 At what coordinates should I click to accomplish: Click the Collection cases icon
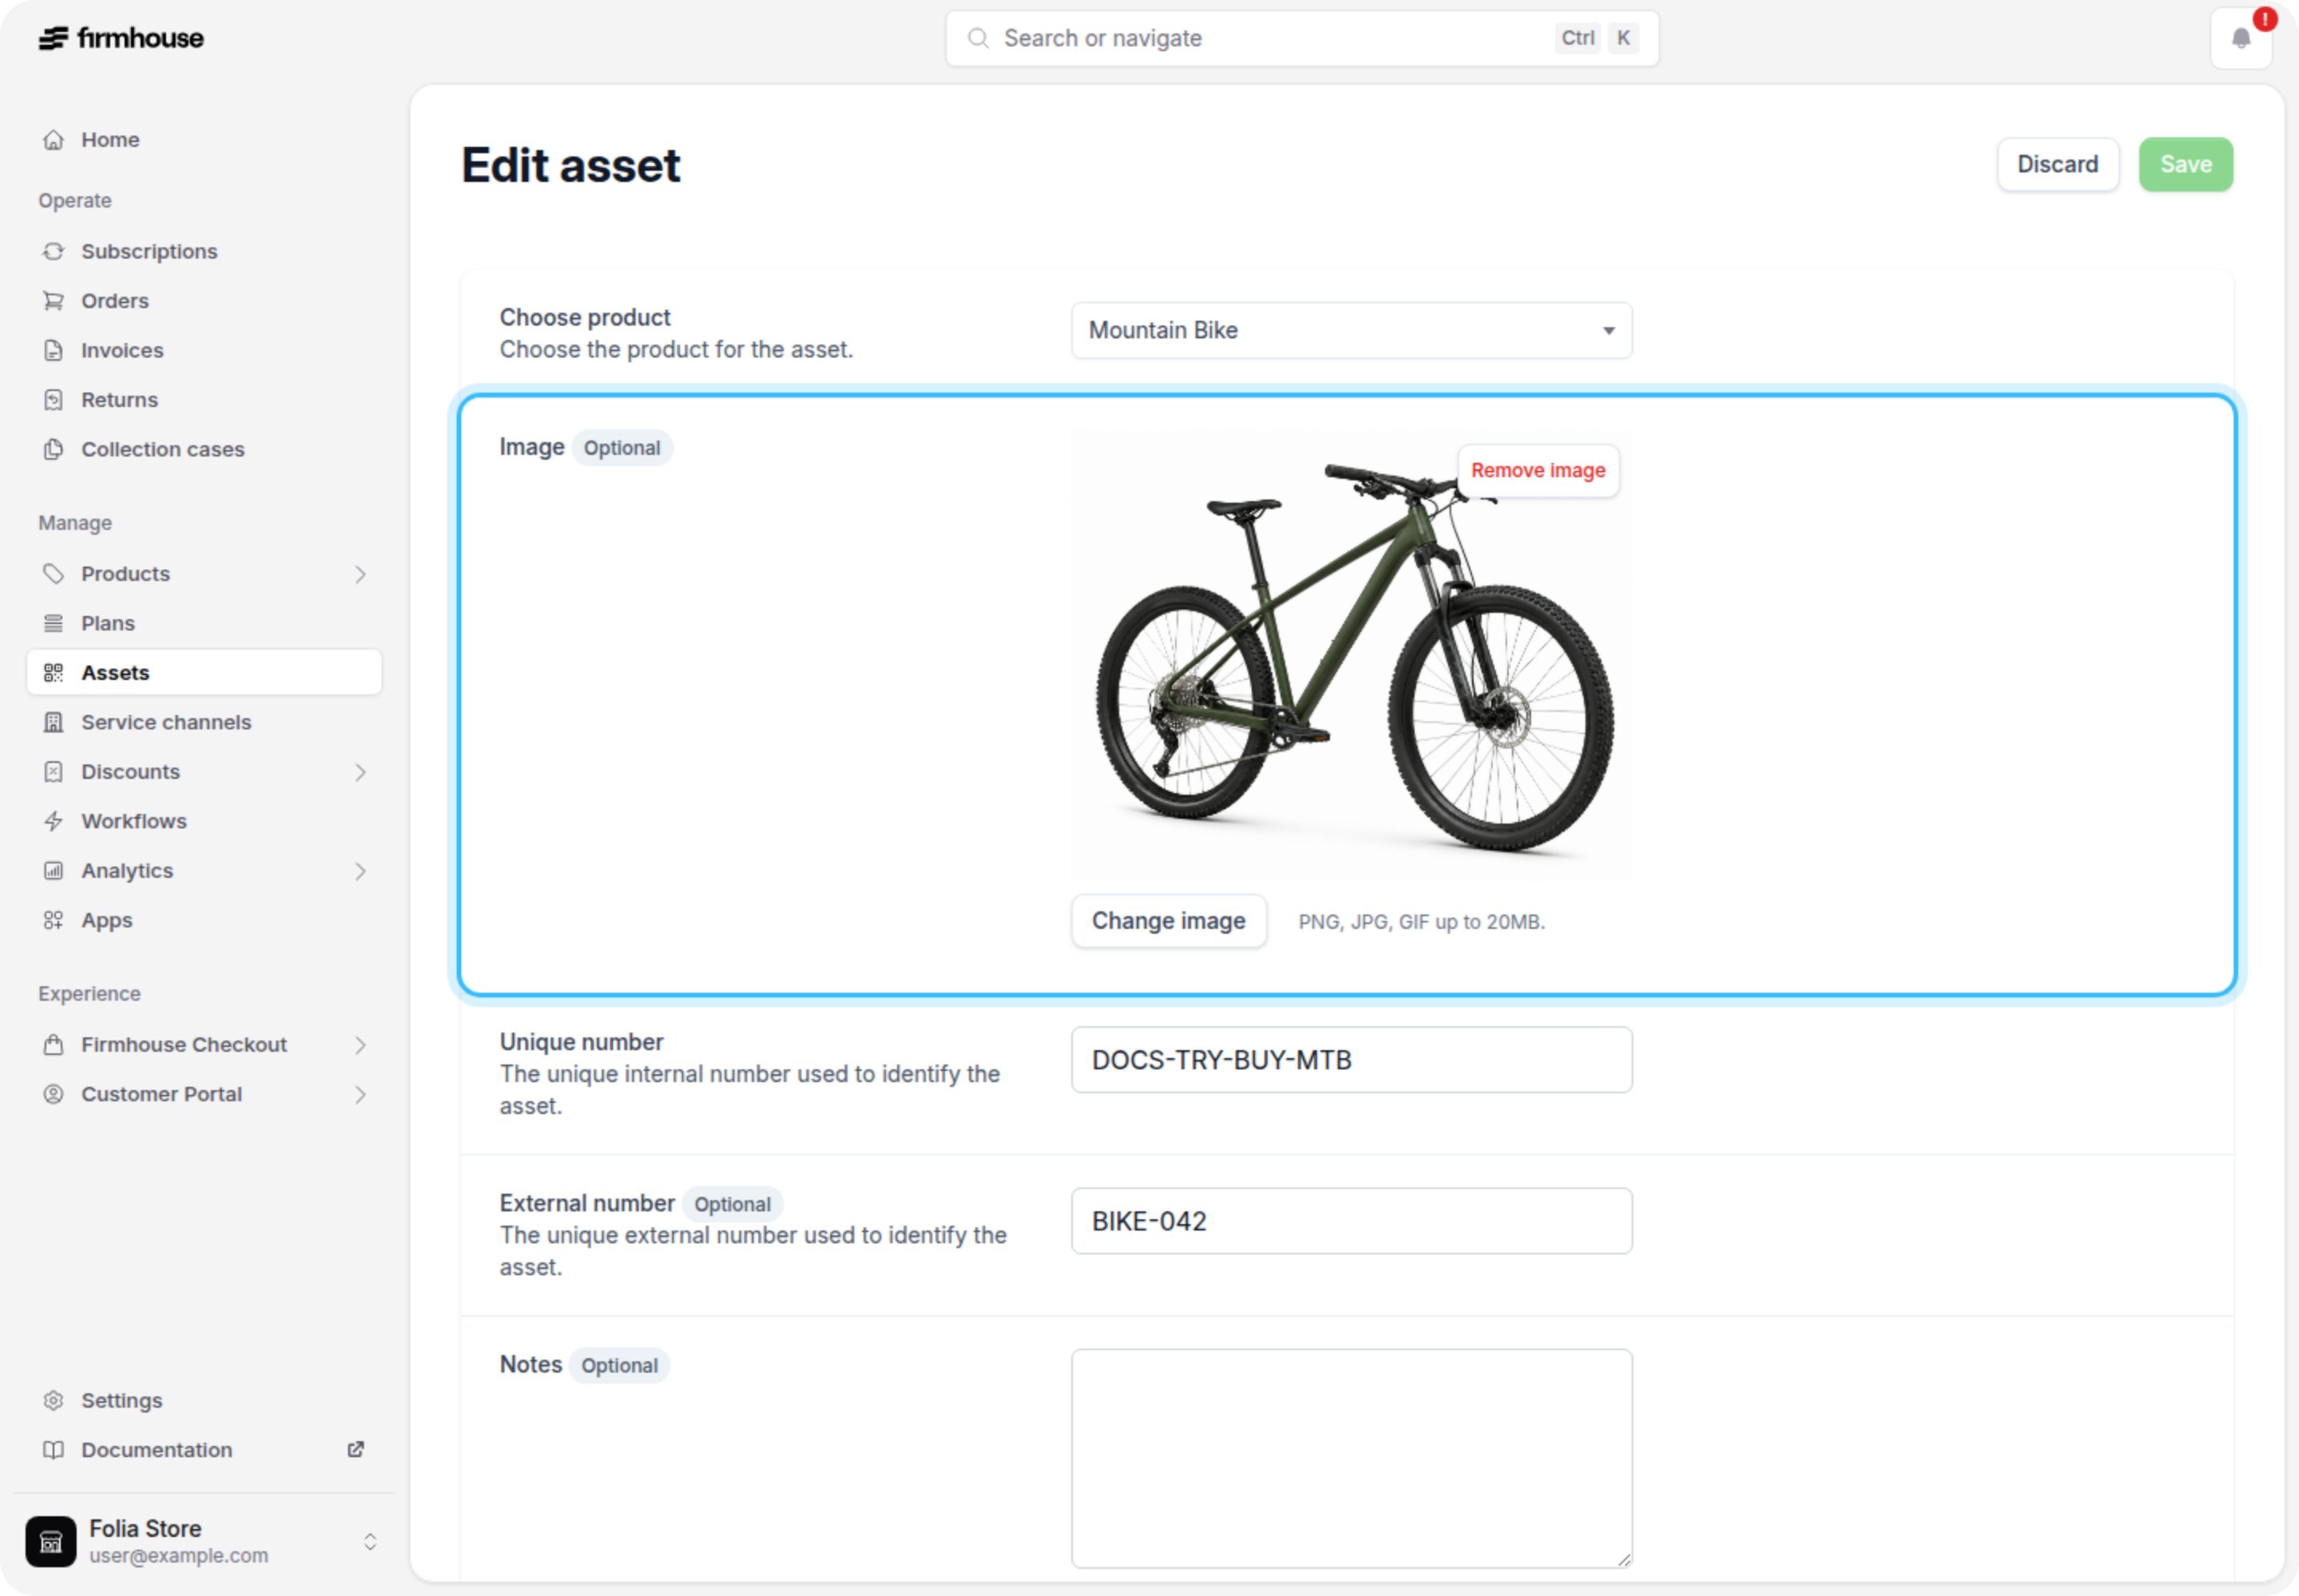[x=53, y=449]
